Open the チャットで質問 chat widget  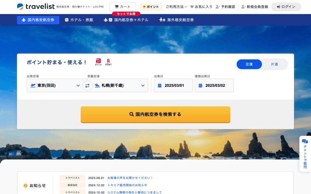[x=305, y=154]
